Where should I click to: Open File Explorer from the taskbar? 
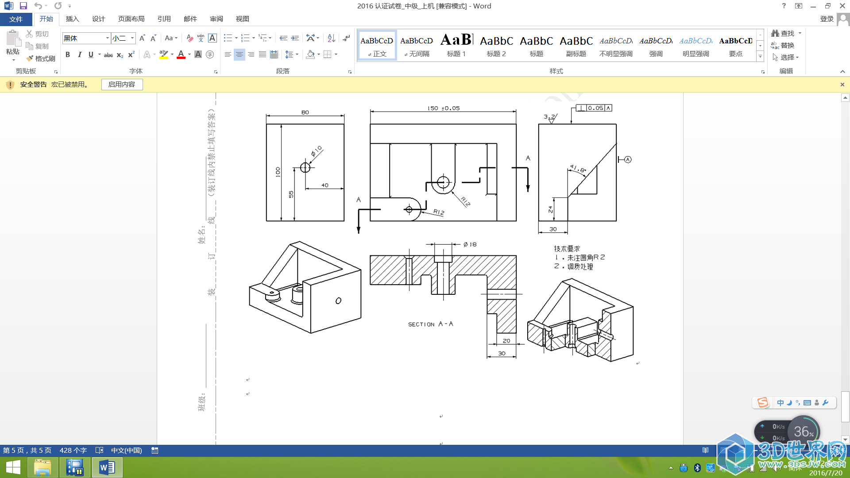pos(42,467)
